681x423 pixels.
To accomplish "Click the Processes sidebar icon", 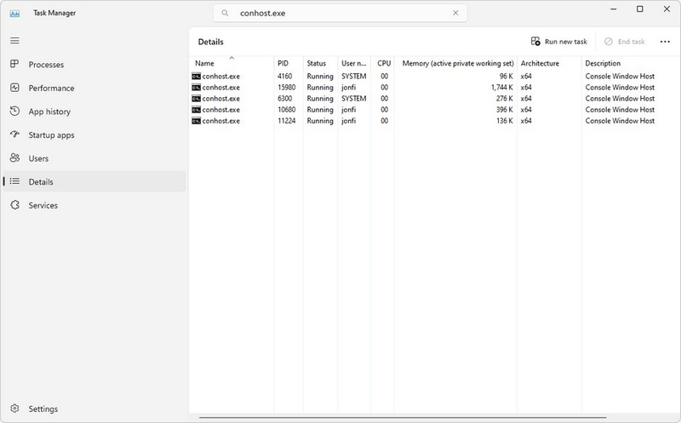I will [14, 64].
